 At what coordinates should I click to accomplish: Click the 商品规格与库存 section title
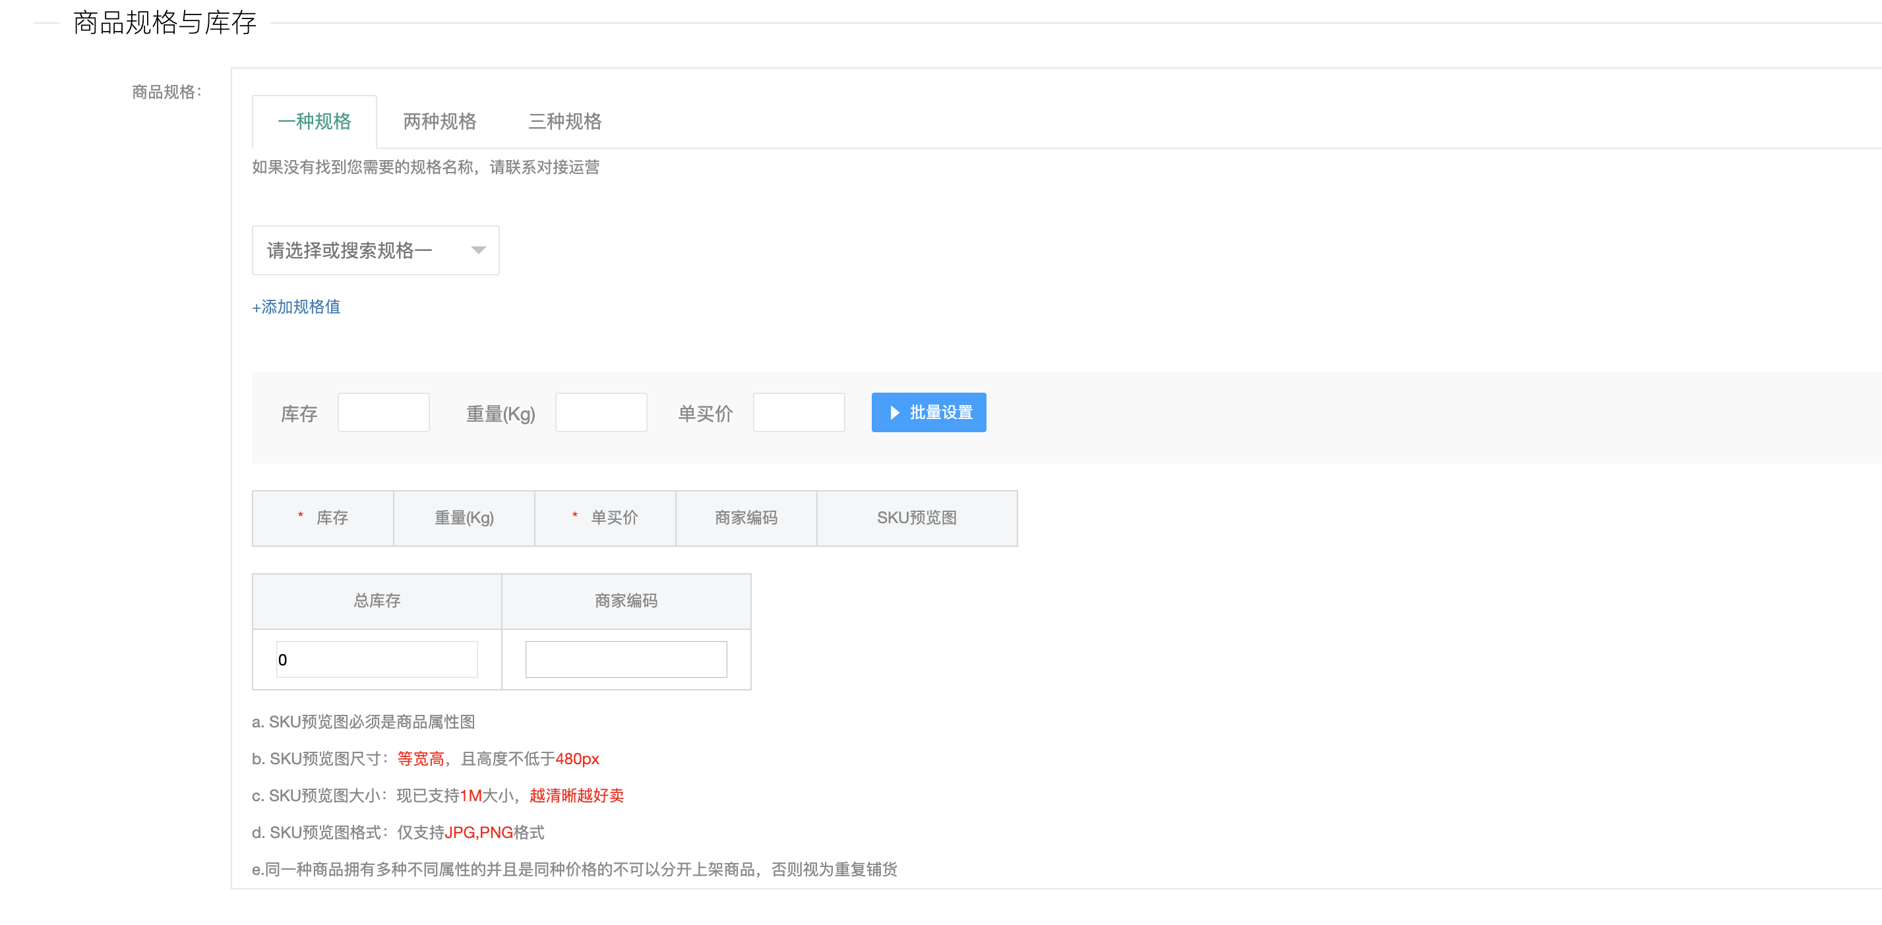(165, 22)
